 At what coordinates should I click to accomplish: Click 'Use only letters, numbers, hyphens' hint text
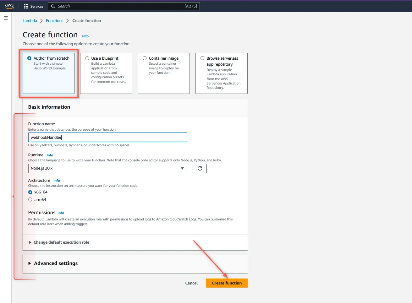click(79, 145)
